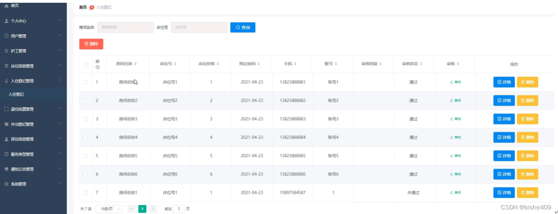The height and width of the screenshot is (214, 558).
Task: Toggle the select-all checkbox in table header
Action: coord(86,64)
